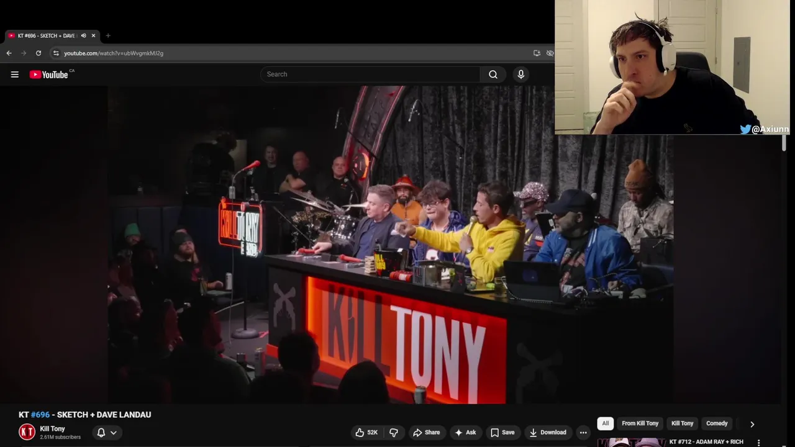Click the crossed-eye icon in address bar
Image resolution: width=795 pixels, height=447 pixels.
point(550,53)
